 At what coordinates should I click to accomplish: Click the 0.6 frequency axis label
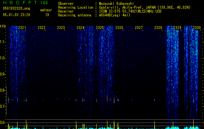pyautogui.click(x=3, y=123)
